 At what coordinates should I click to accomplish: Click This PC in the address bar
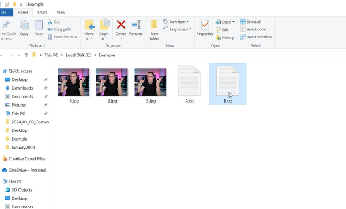pos(51,55)
